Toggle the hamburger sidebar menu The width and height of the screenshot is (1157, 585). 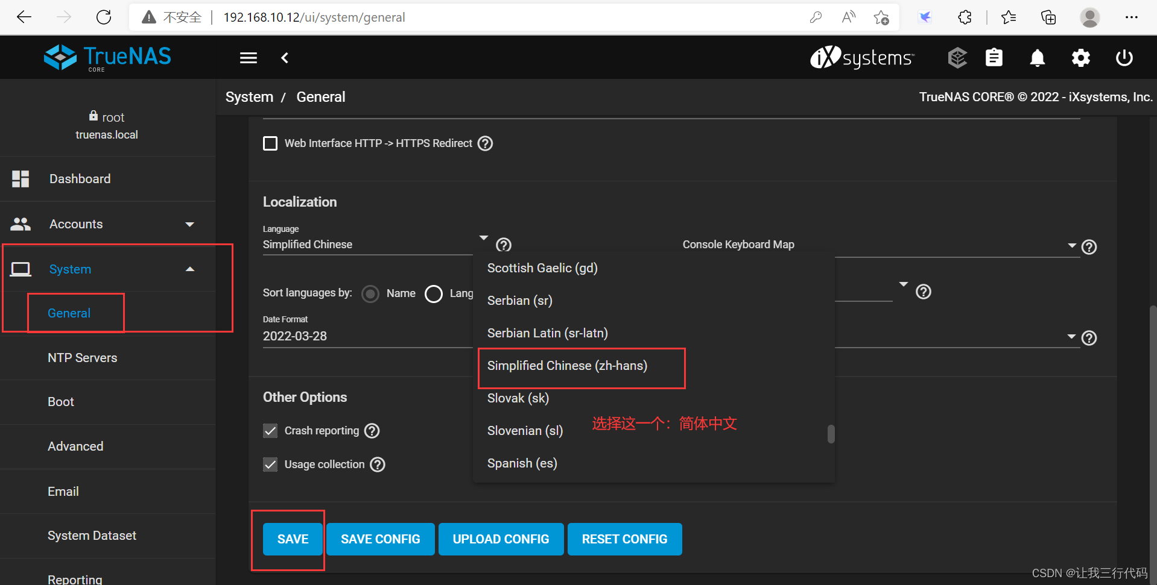point(249,58)
